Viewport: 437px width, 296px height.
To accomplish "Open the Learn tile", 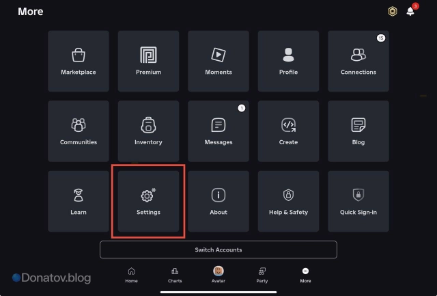I will [x=79, y=201].
